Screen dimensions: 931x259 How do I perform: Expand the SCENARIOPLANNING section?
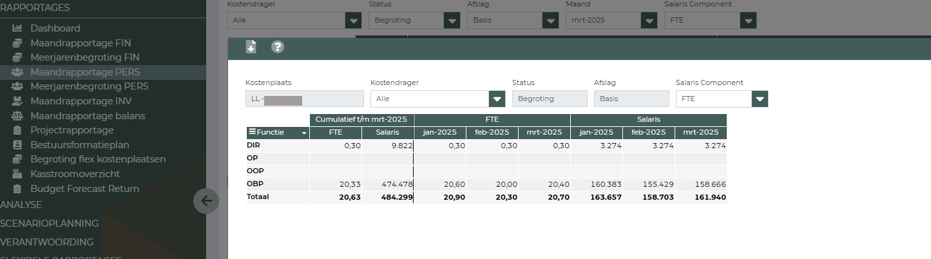pyautogui.click(x=49, y=224)
